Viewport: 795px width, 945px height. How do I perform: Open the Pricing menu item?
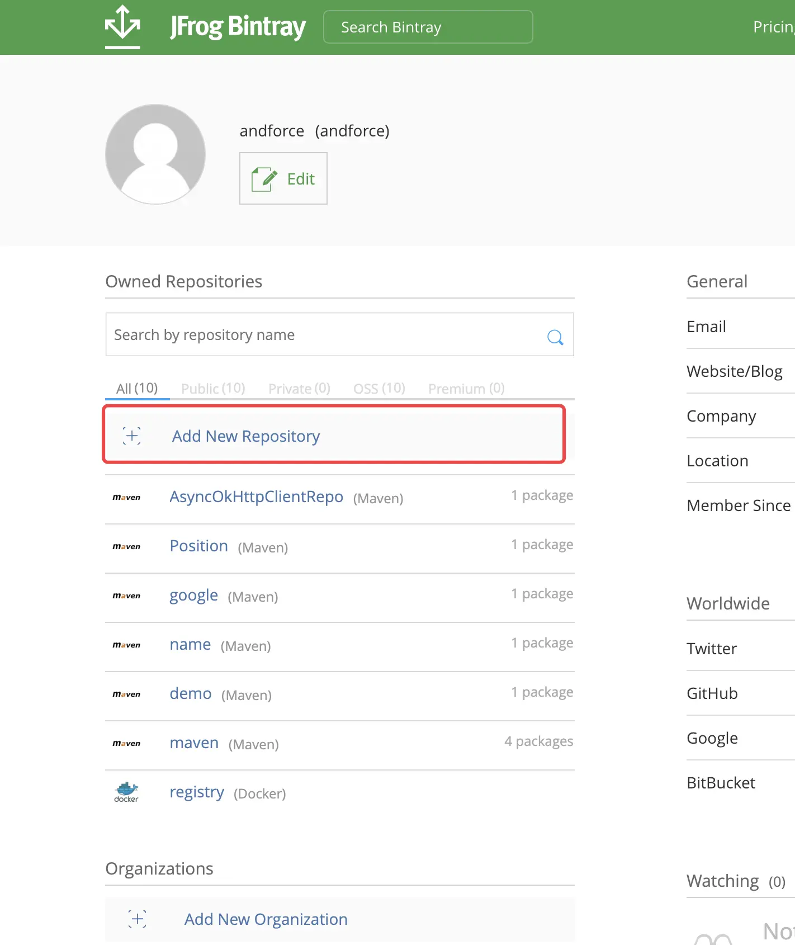coord(774,27)
